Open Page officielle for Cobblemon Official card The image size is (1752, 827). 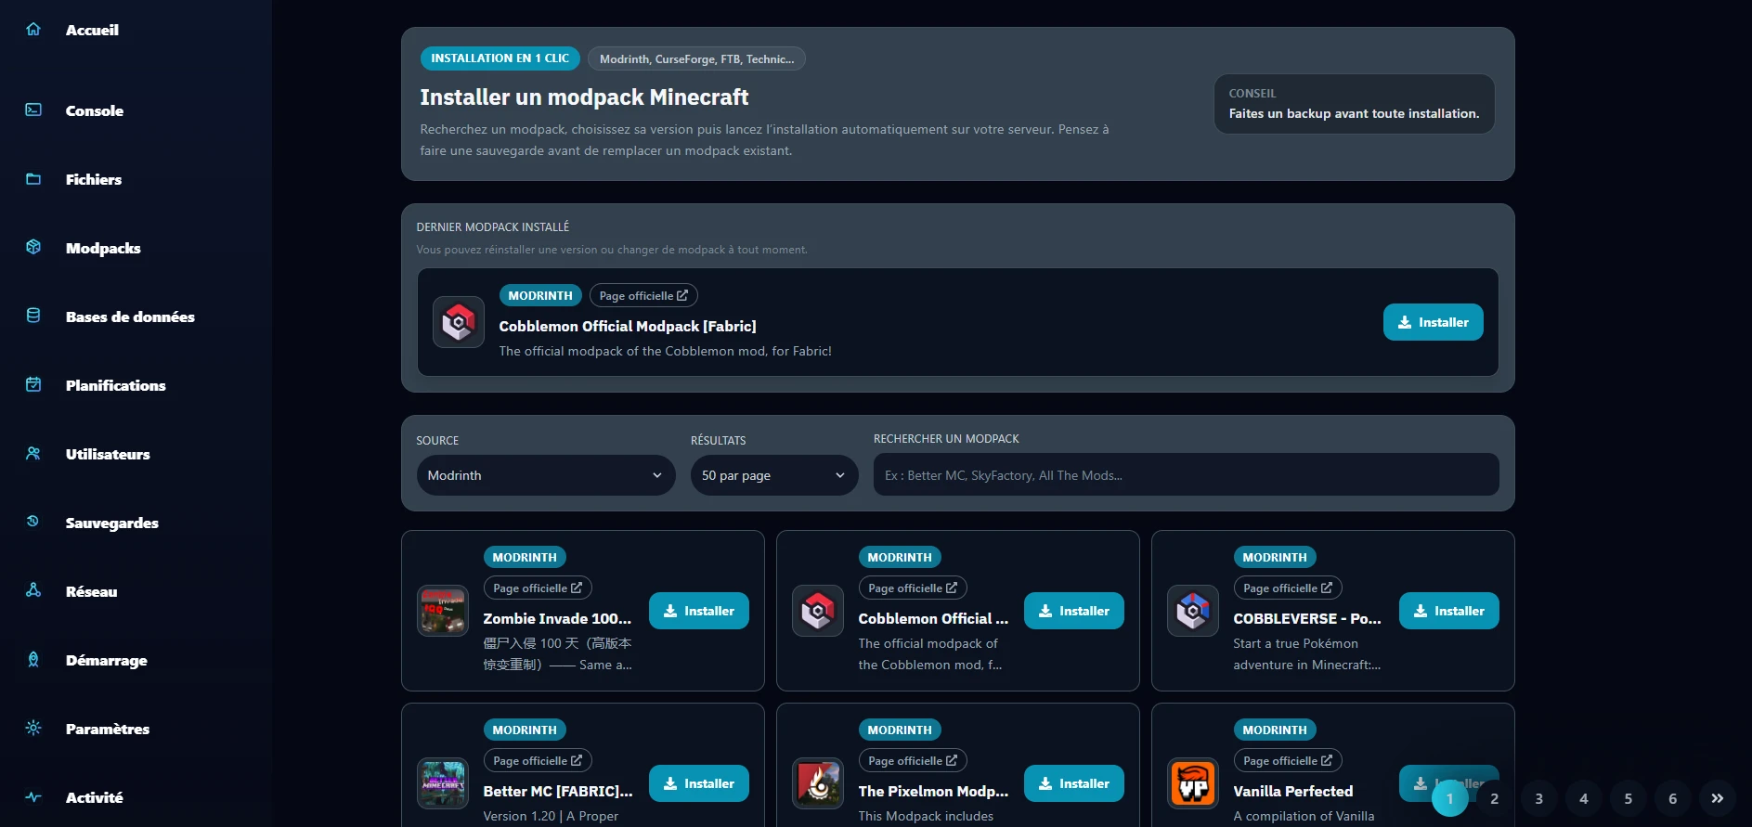point(913,588)
